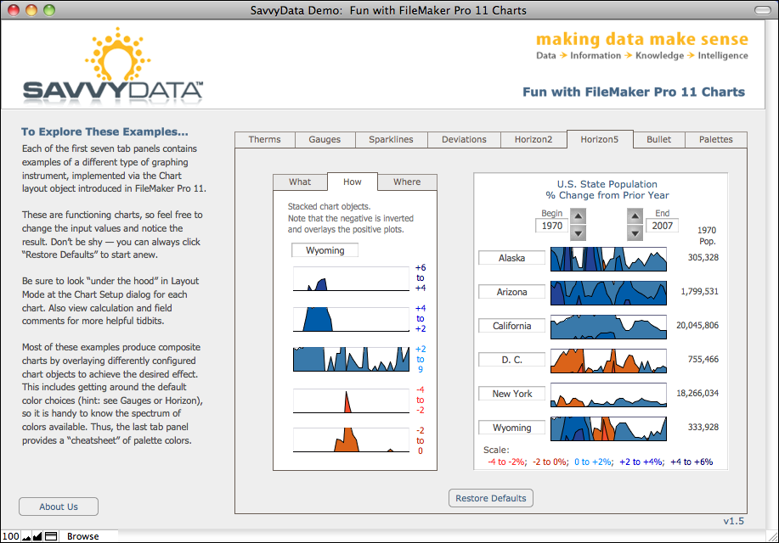Click the '+4 to +6%' scale label
The image size is (779, 543).
pos(692,462)
